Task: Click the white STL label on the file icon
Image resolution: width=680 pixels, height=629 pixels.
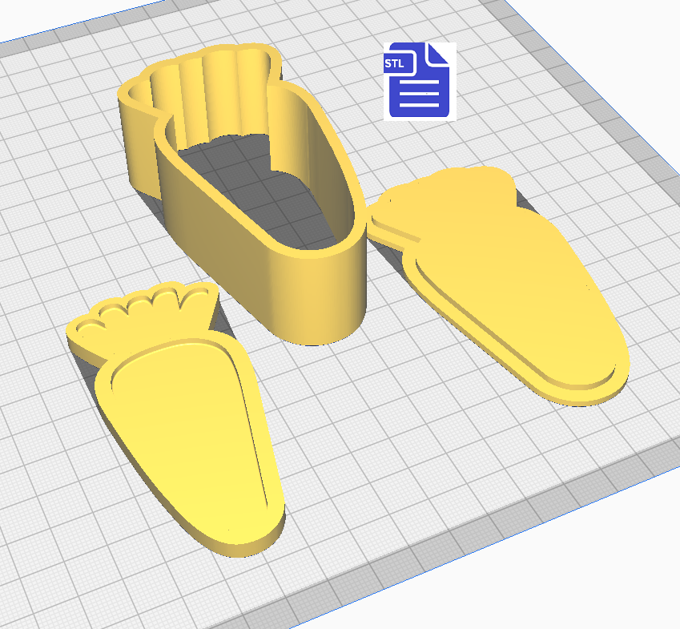Action: (395, 64)
